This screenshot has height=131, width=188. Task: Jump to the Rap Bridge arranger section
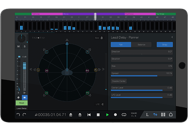(x=166, y=14)
